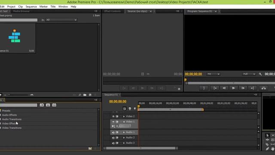
Task: Play the Program monitor sequence
Action: [x=233, y=88]
